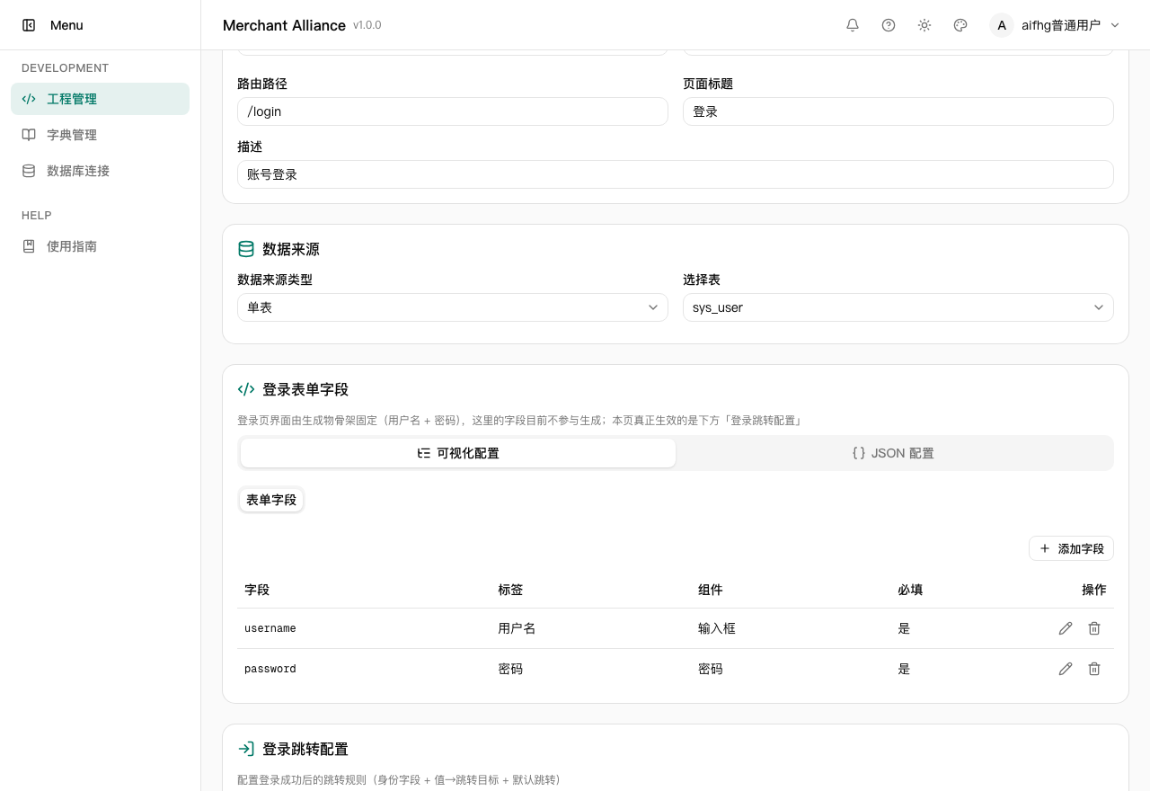This screenshot has width=1150, height=791.
Task: Open the help question mark icon
Action: 889,25
